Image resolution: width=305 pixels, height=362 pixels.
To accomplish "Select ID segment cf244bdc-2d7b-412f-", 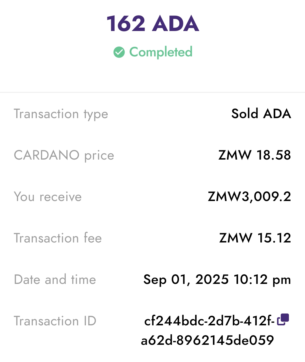I will pos(209,321).
